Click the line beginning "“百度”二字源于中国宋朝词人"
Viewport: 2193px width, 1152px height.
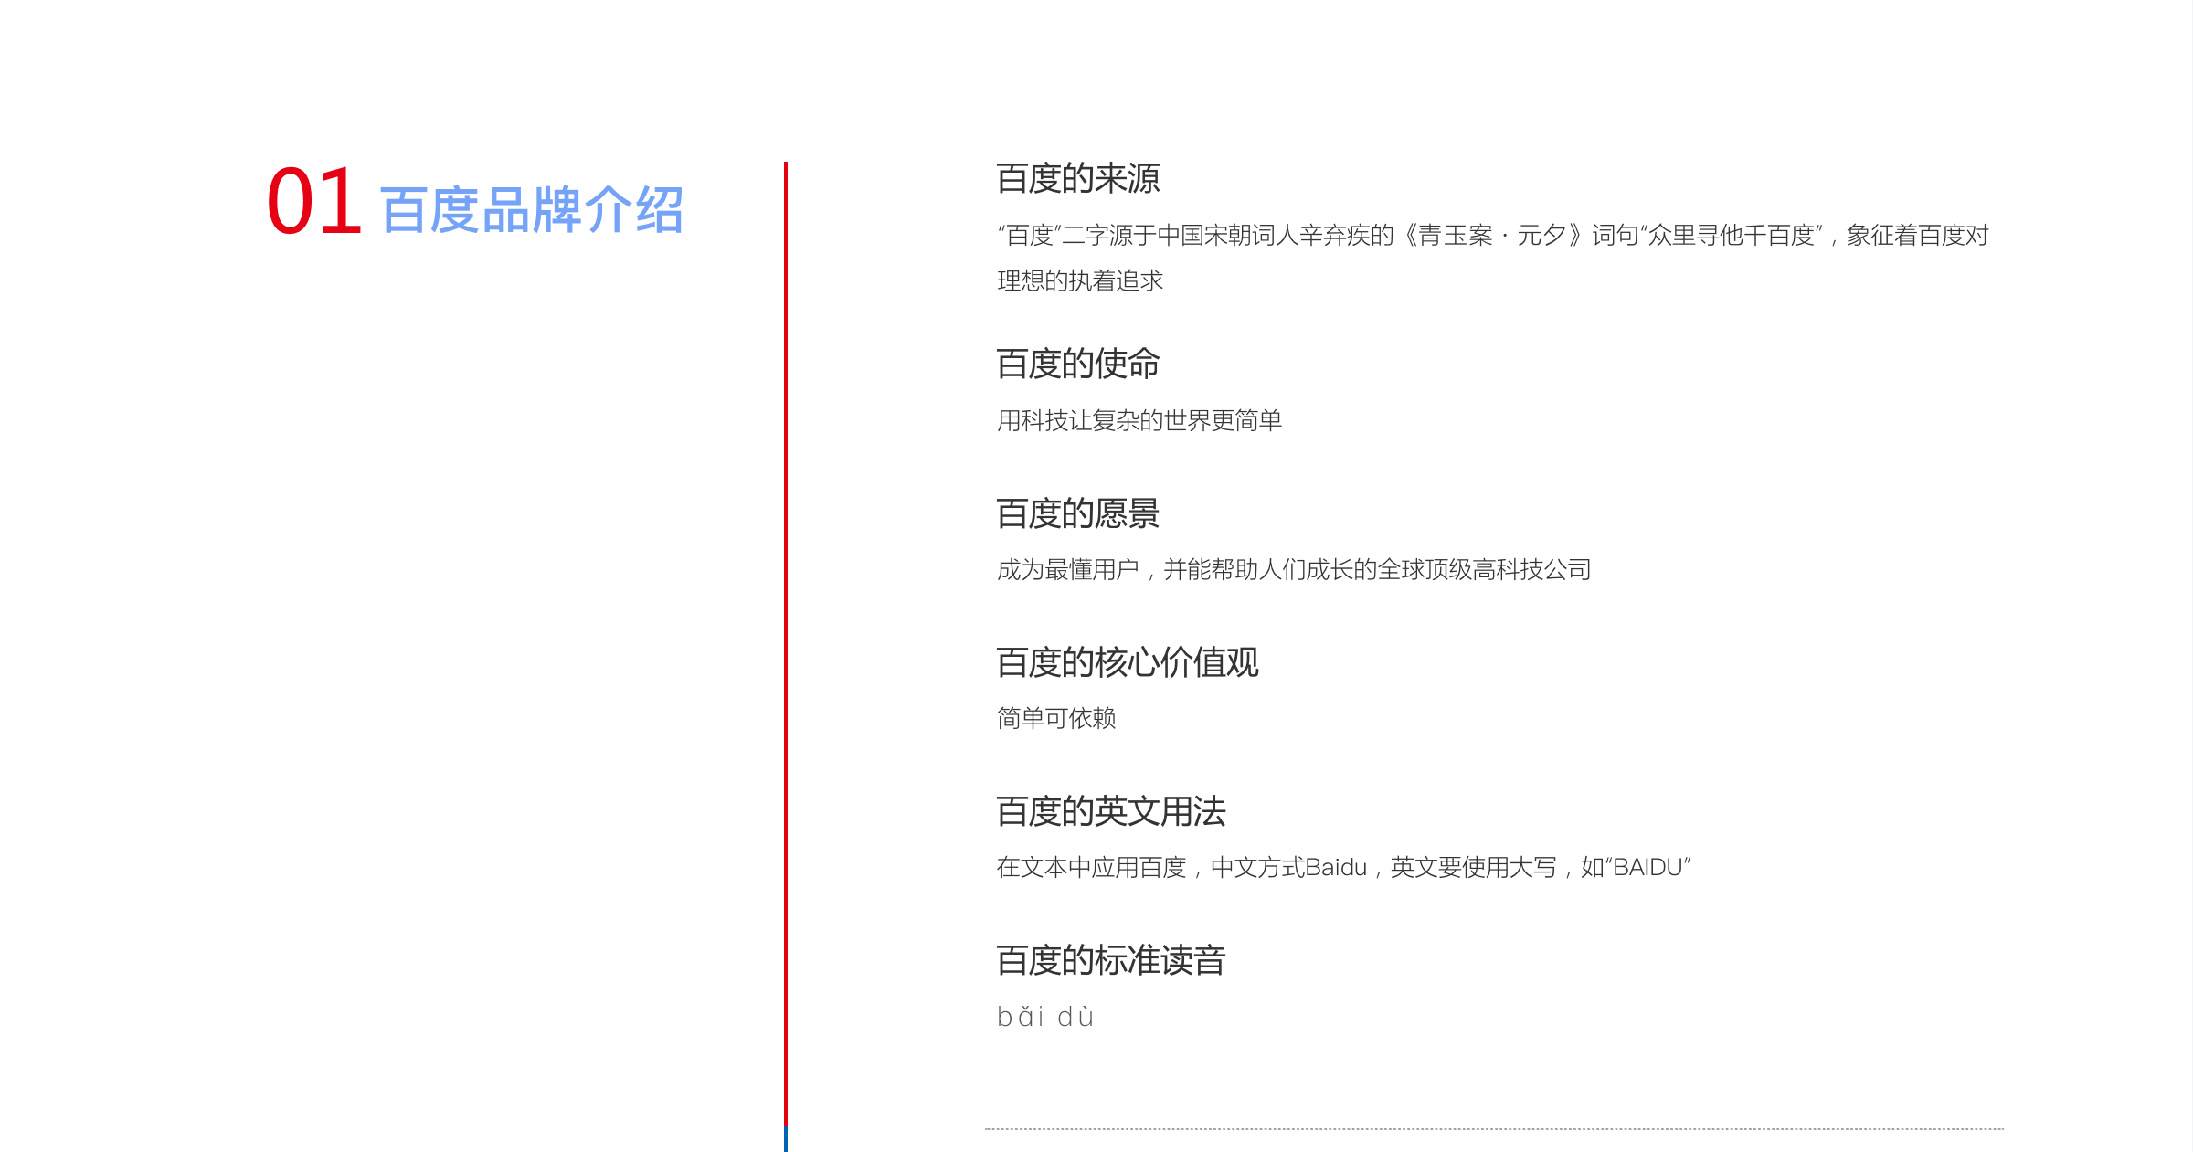[1493, 236]
